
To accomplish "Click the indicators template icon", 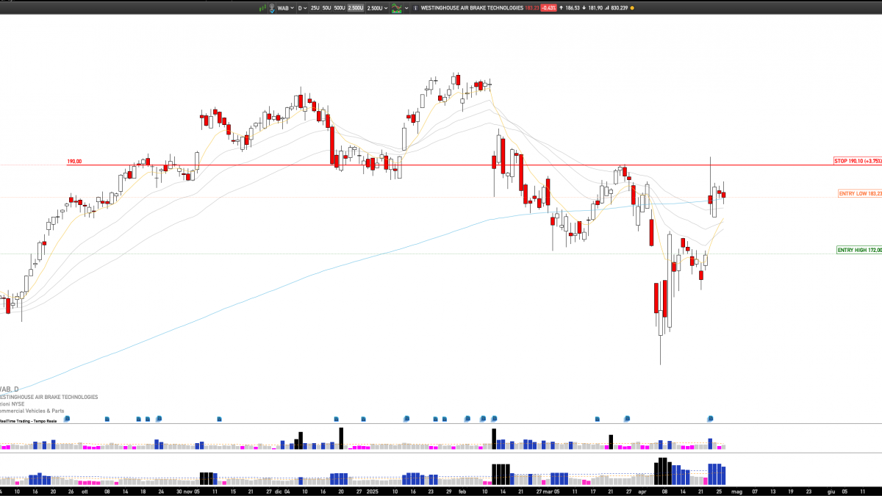I will pyautogui.click(x=397, y=7).
